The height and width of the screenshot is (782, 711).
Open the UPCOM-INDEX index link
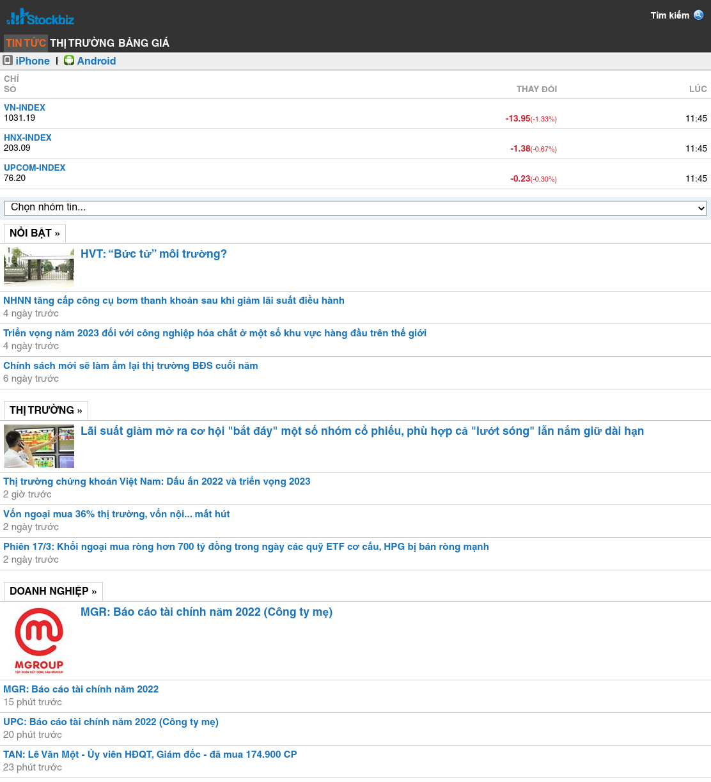click(35, 168)
